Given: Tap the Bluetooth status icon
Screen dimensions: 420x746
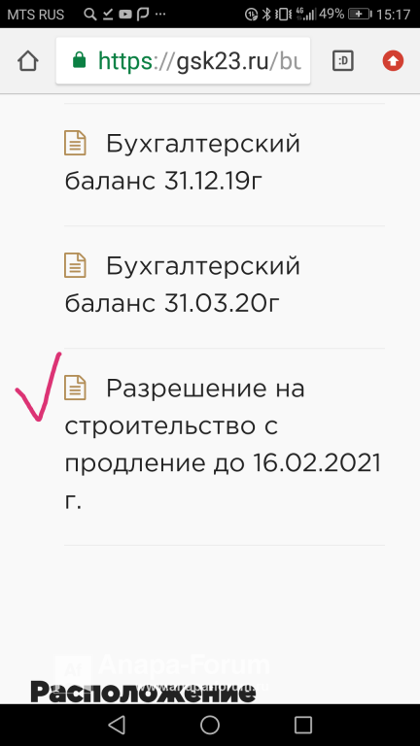Looking at the screenshot, I should 266,15.
